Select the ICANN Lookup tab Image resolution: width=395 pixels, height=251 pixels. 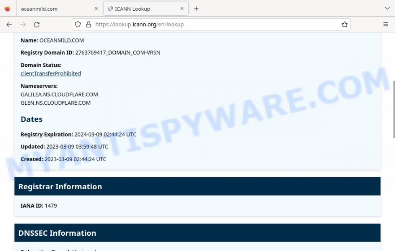[146, 9]
